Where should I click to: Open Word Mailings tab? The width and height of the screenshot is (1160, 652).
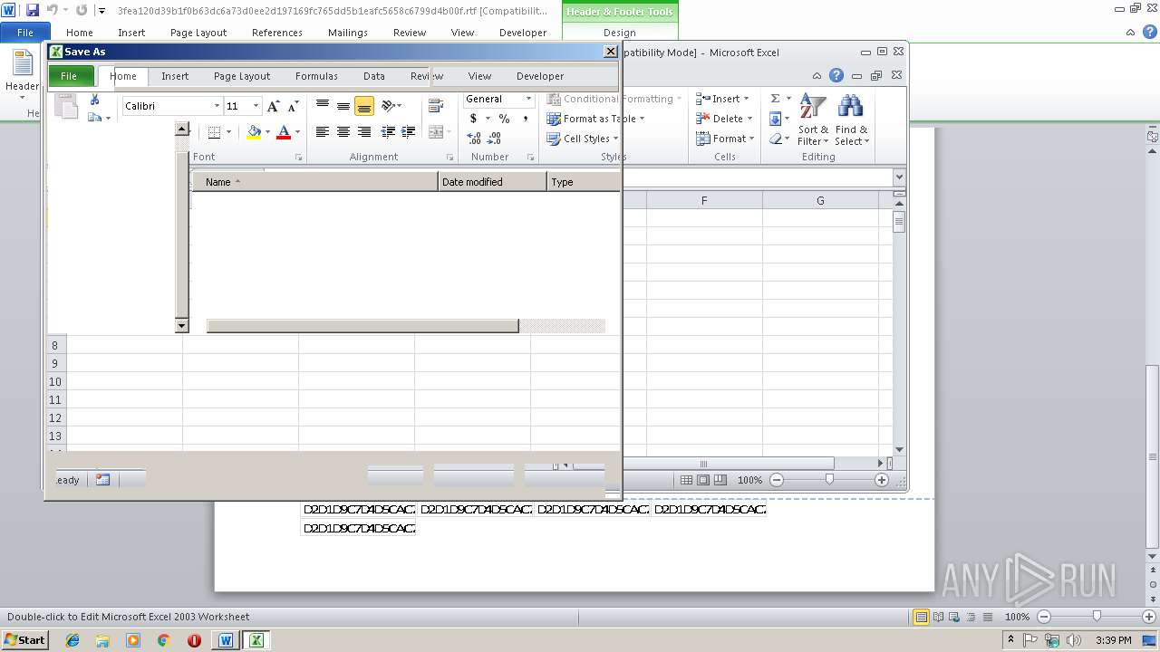click(x=348, y=33)
